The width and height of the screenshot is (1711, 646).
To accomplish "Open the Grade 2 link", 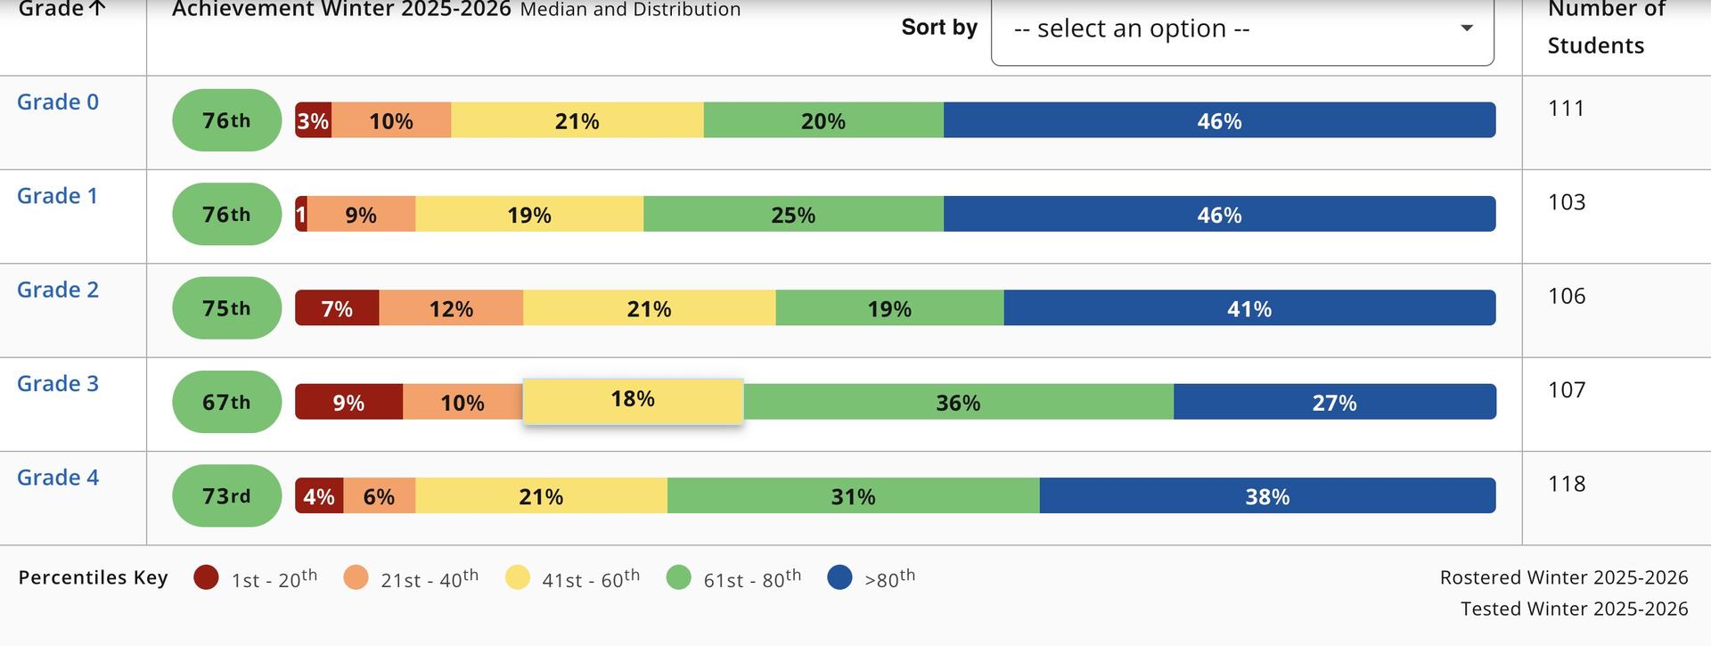I will [x=58, y=290].
